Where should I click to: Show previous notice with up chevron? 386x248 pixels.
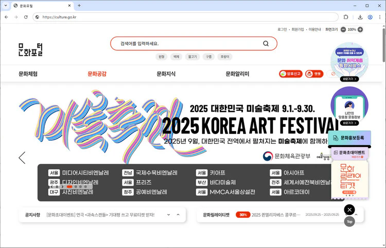tap(178, 215)
